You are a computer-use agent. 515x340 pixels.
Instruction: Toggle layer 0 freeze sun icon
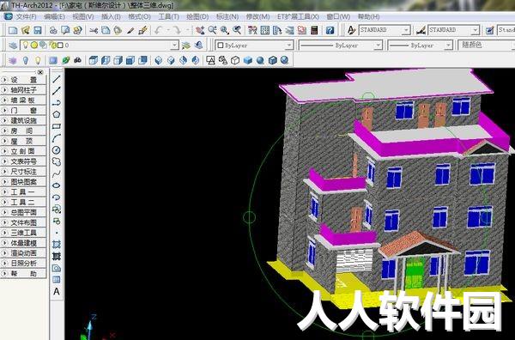click(34, 45)
